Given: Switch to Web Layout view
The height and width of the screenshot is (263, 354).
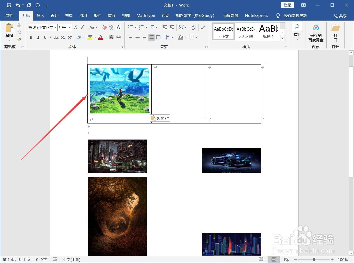Looking at the screenshot, I should pos(286,259).
